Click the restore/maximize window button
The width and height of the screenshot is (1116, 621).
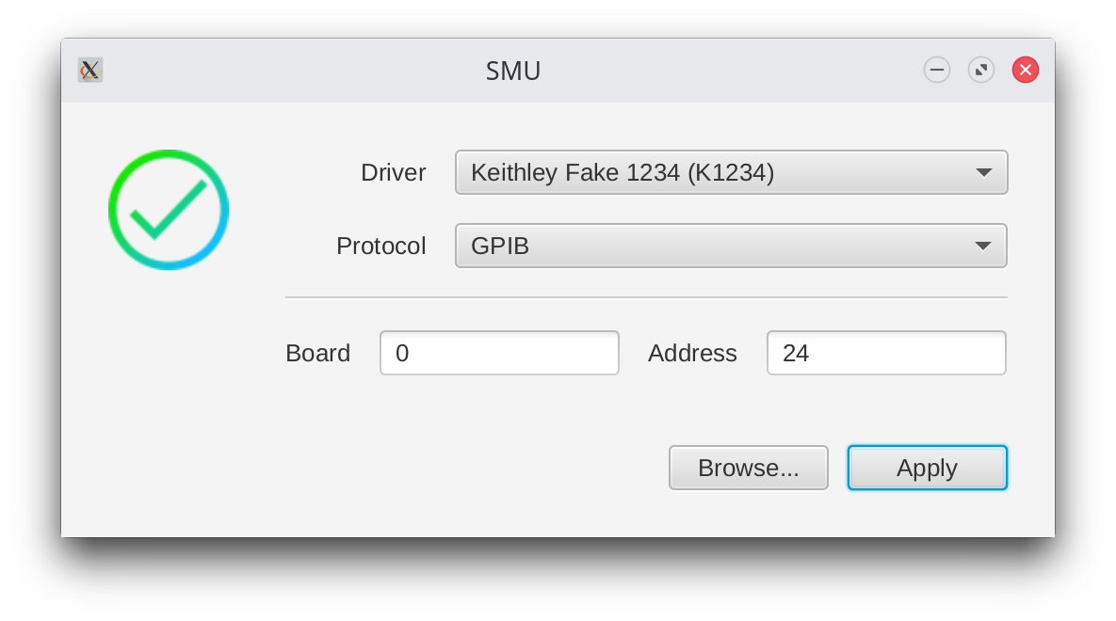981,70
